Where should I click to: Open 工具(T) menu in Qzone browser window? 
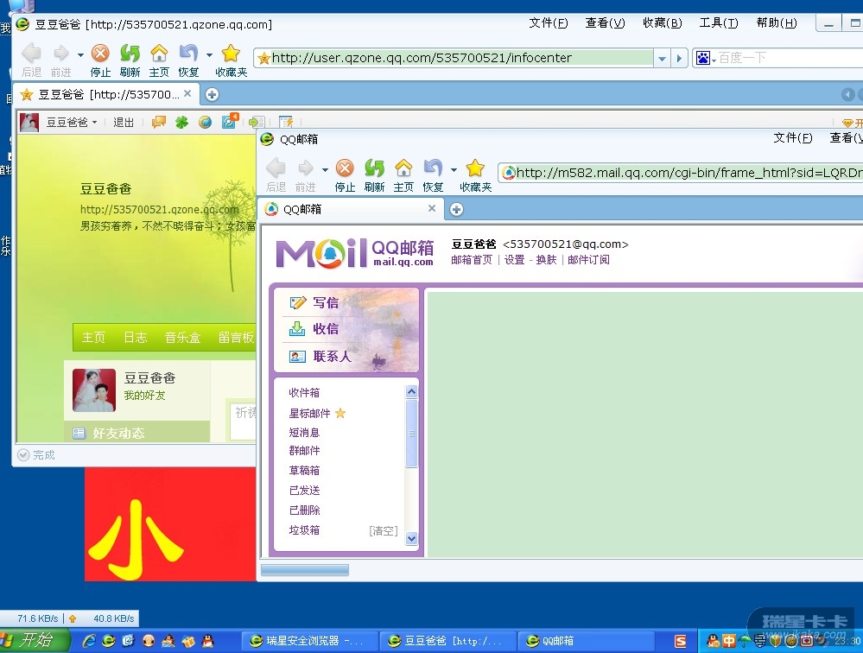pos(719,23)
